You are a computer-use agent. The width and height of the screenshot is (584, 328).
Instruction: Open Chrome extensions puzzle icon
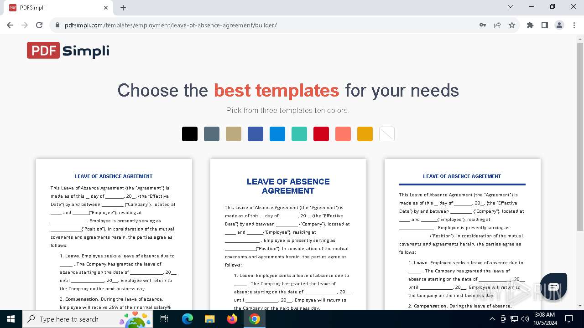coord(530,25)
